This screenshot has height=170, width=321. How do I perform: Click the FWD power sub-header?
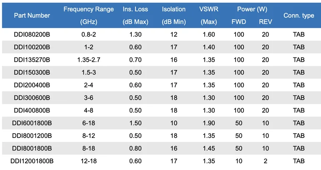click(x=239, y=22)
